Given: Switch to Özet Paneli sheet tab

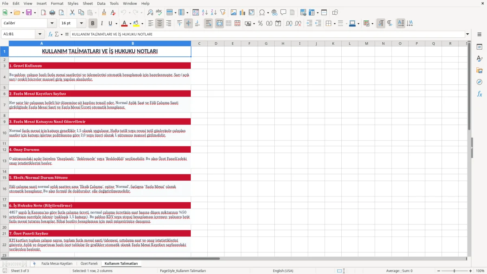Looking at the screenshot, I should pos(89,263).
